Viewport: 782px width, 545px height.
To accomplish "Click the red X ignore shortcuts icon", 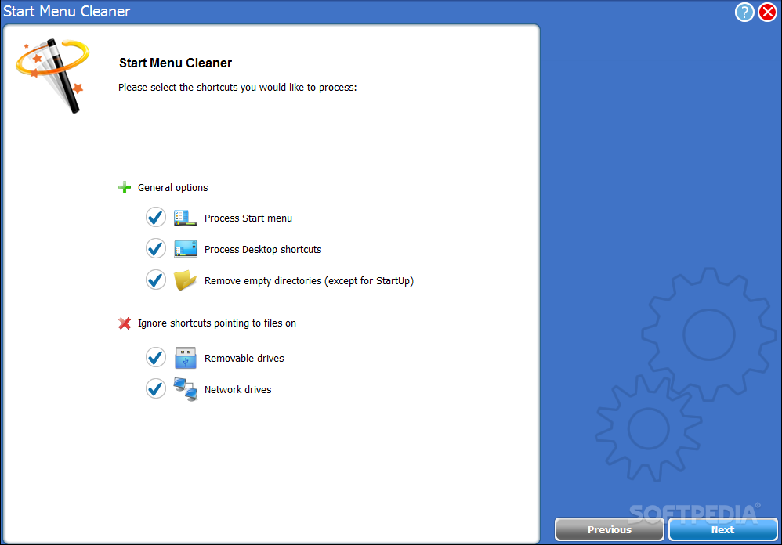I will coord(125,323).
